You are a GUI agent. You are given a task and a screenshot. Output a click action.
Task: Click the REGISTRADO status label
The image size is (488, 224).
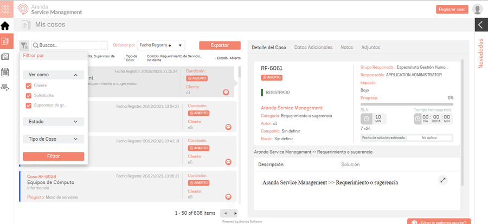pyautogui.click(x=278, y=93)
